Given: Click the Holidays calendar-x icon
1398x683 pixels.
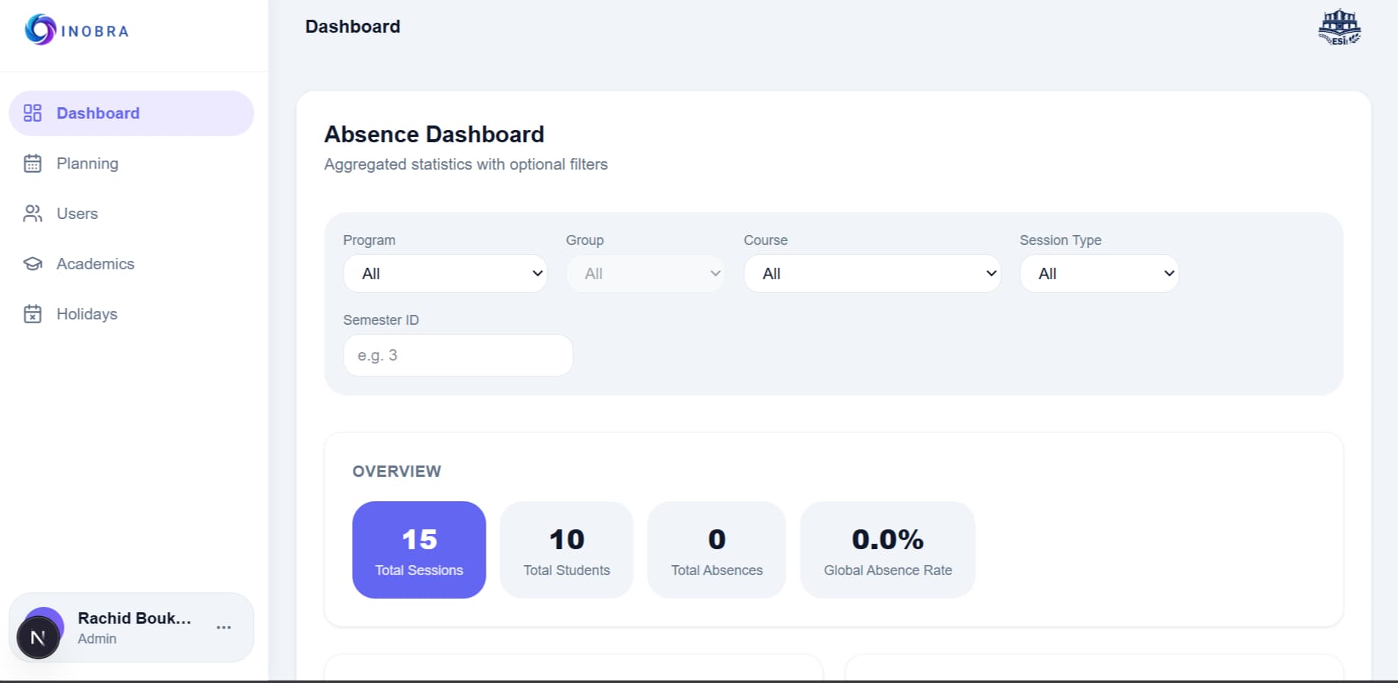Looking at the screenshot, I should pos(33,314).
